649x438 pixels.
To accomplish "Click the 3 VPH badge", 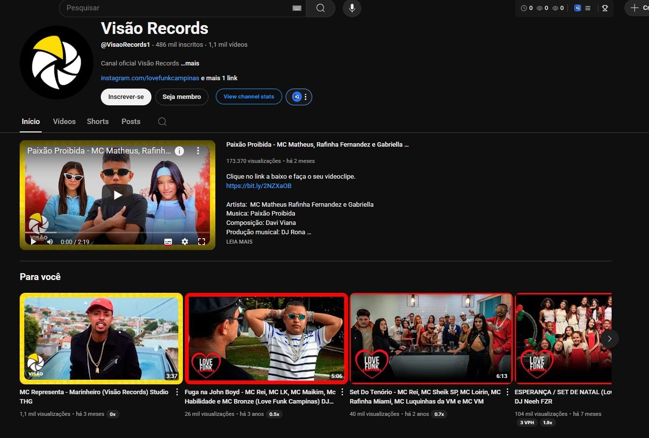I will [x=527, y=423].
